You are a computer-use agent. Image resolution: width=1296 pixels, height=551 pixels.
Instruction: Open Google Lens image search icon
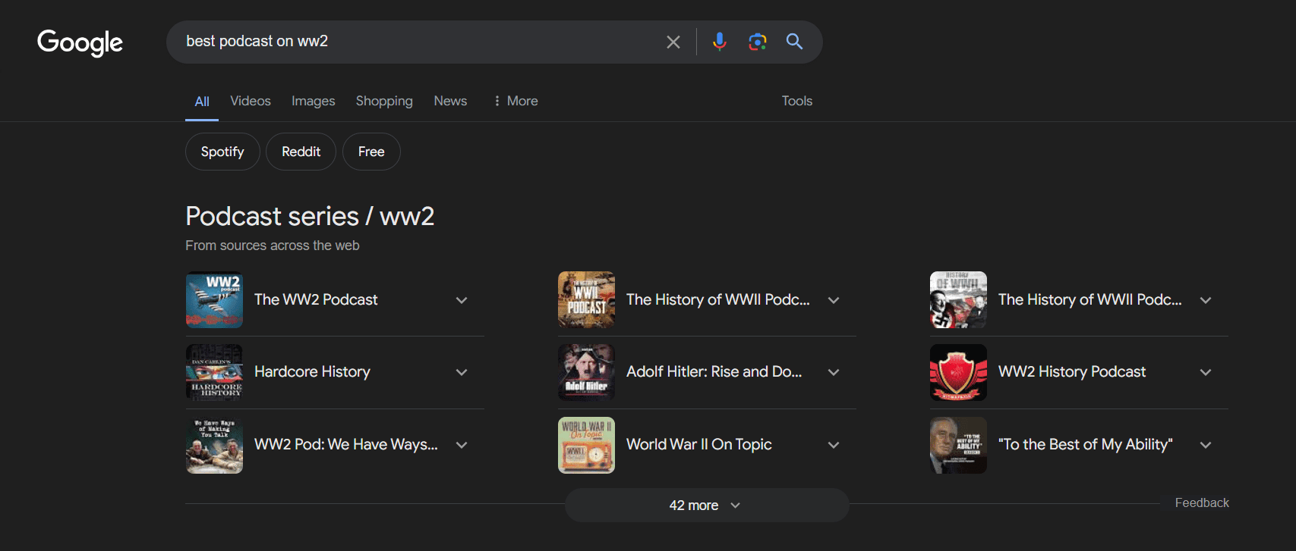coord(757,42)
